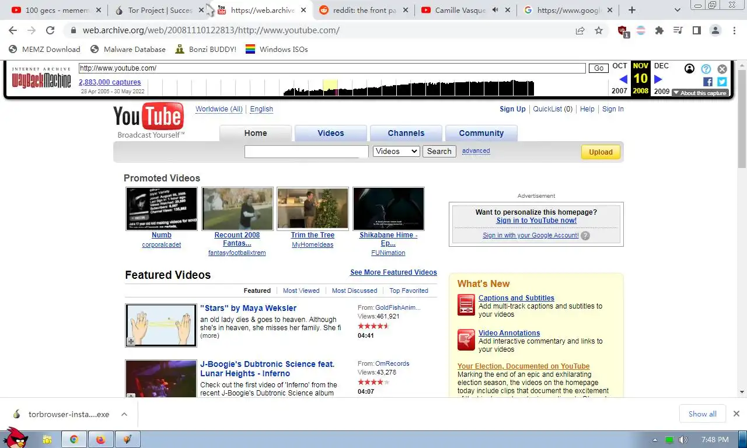Click the YouTube Broadcast Yourself logo
The image size is (747, 448).
(x=149, y=121)
